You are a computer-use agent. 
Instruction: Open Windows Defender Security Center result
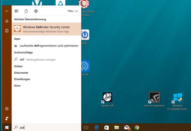pos(46,29)
